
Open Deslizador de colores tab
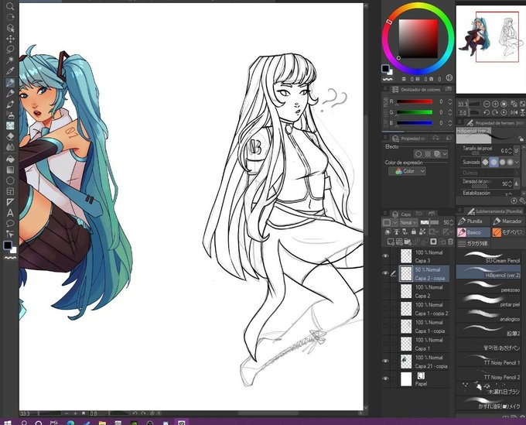point(416,90)
